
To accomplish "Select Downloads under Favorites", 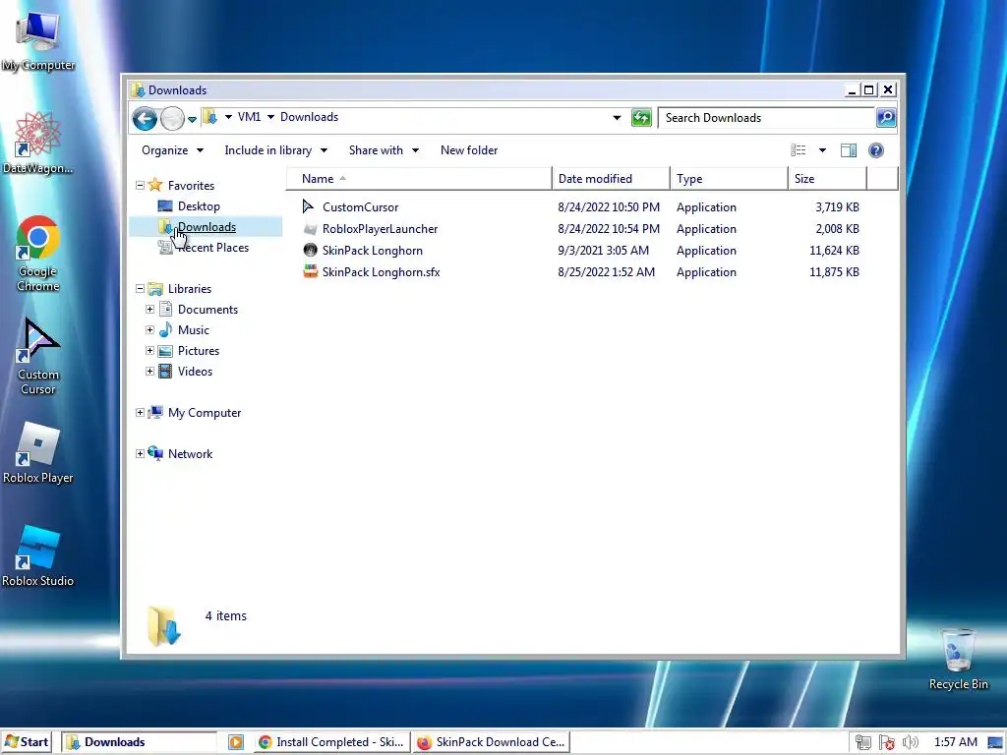I will (x=207, y=227).
